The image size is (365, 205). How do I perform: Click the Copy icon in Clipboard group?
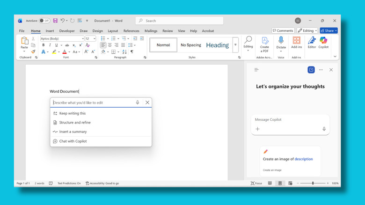pyautogui.click(x=33, y=45)
